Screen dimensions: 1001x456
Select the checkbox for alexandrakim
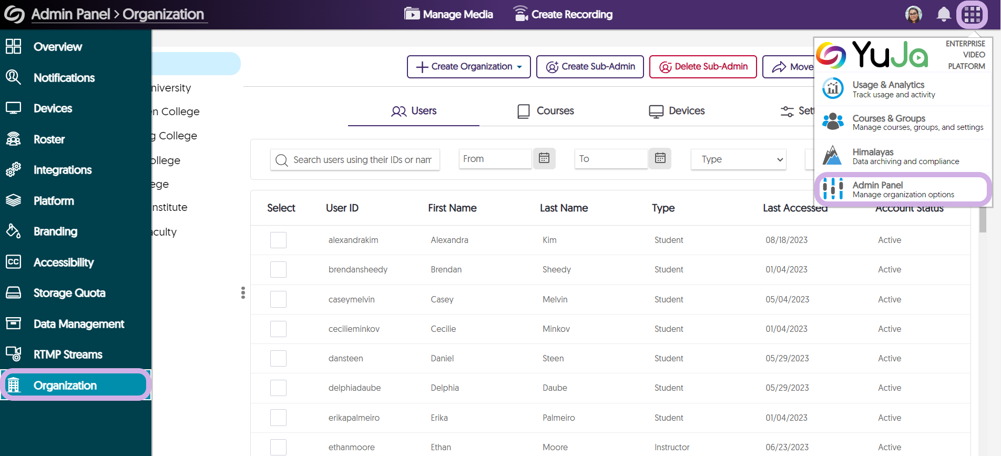click(x=278, y=240)
